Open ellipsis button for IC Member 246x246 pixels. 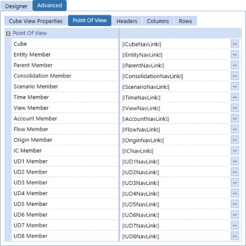pos(235,151)
